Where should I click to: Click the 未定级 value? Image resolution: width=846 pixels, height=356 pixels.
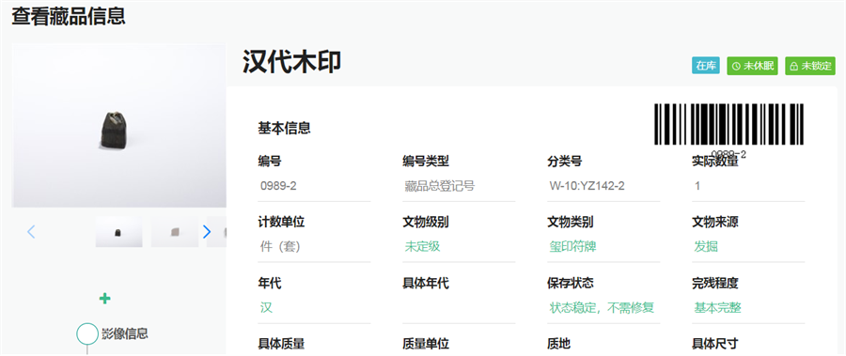tap(422, 247)
